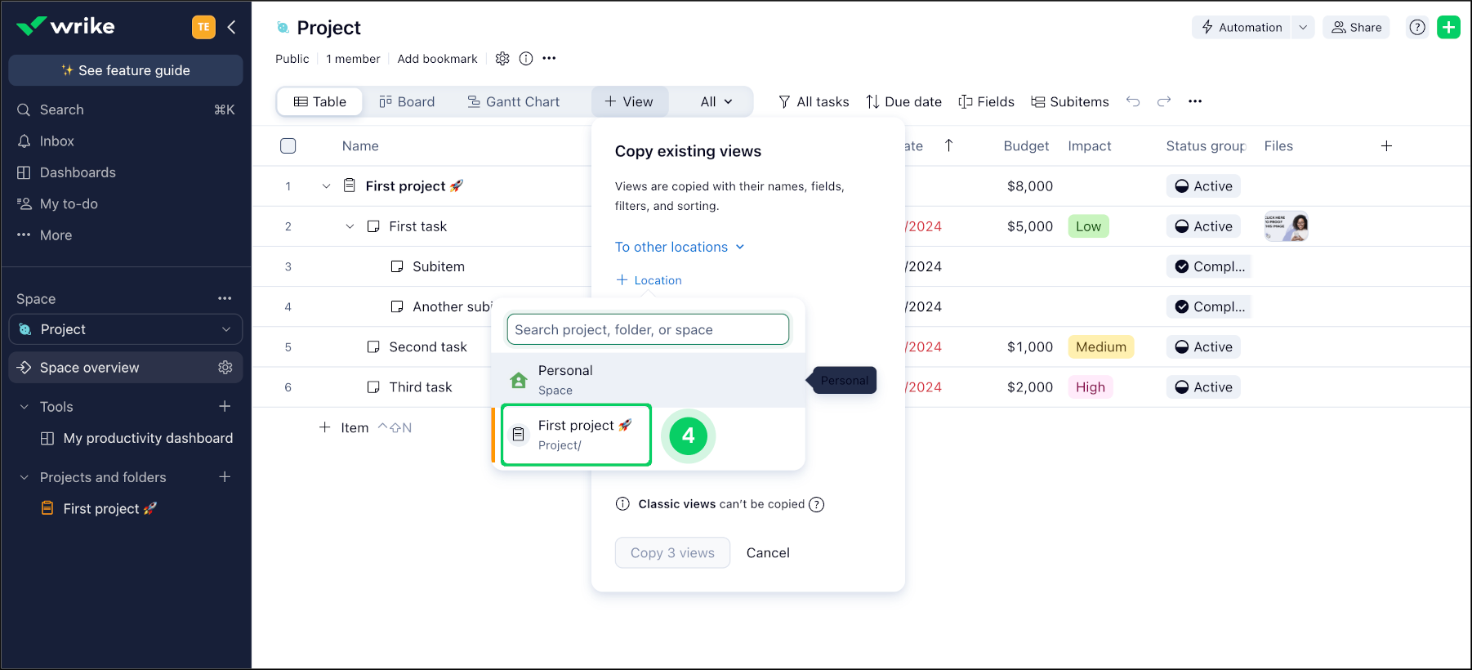This screenshot has height=670, width=1472.
Task: Toggle Subitems display in toolbar
Action: tap(1070, 101)
